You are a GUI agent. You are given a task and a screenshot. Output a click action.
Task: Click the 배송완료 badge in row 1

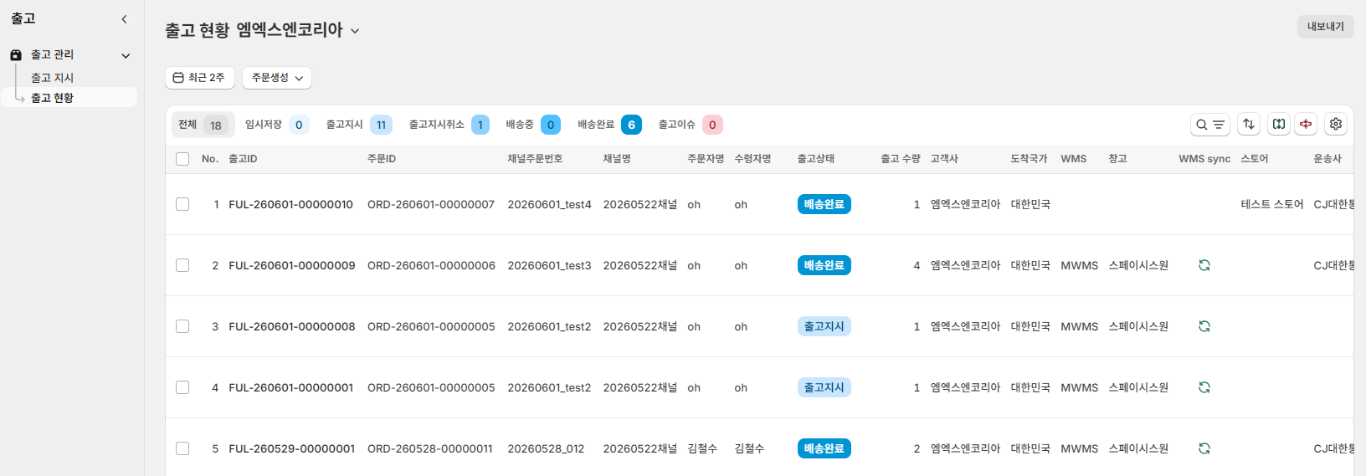pos(824,204)
